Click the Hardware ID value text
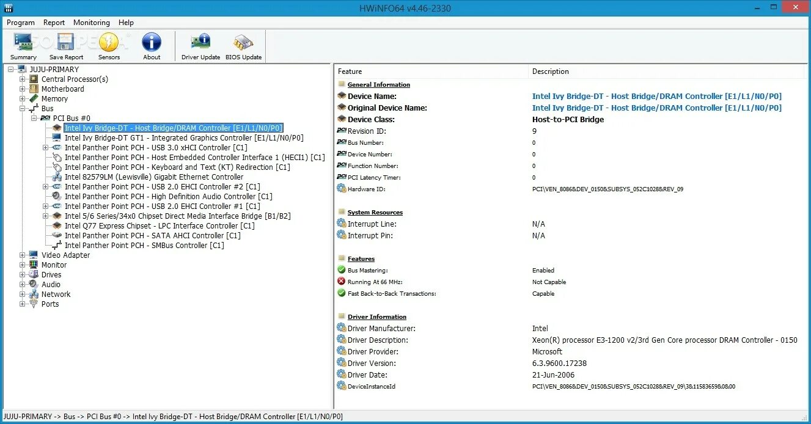 pyautogui.click(x=607, y=189)
